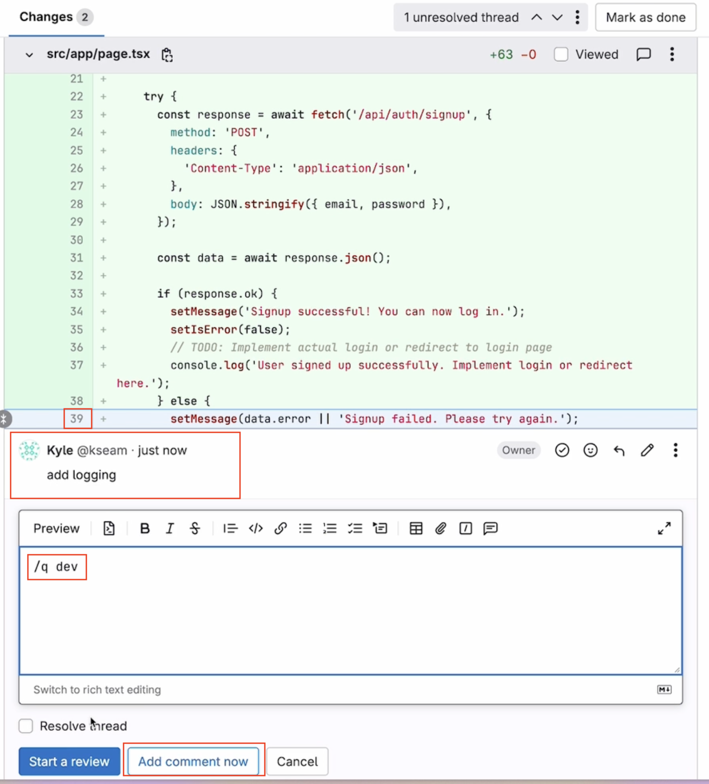This screenshot has height=784, width=709.
Task: Reply to Kyle's comment with arrow icon
Action: (619, 451)
